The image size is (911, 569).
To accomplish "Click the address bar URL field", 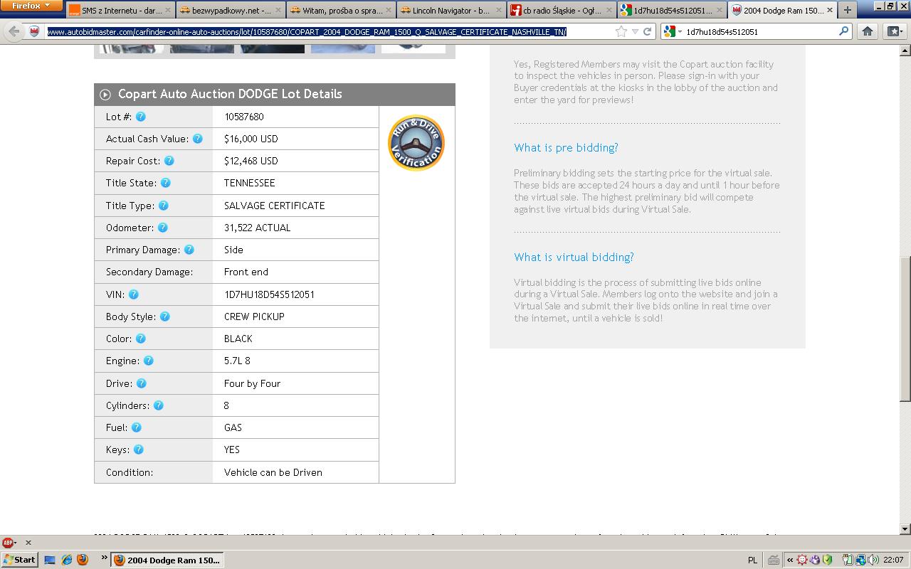I will [x=327, y=32].
